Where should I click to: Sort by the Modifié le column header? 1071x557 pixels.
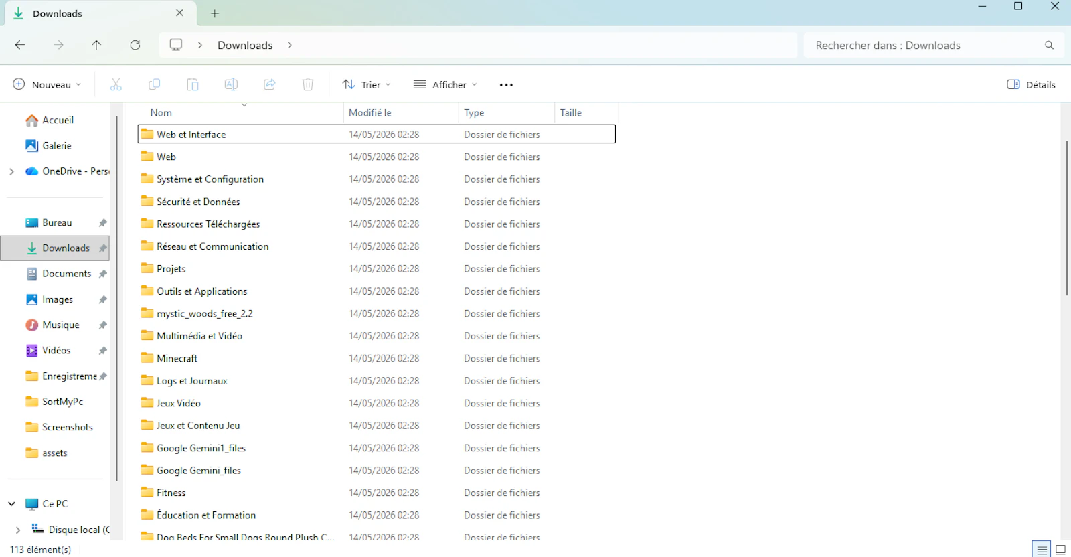tap(369, 113)
